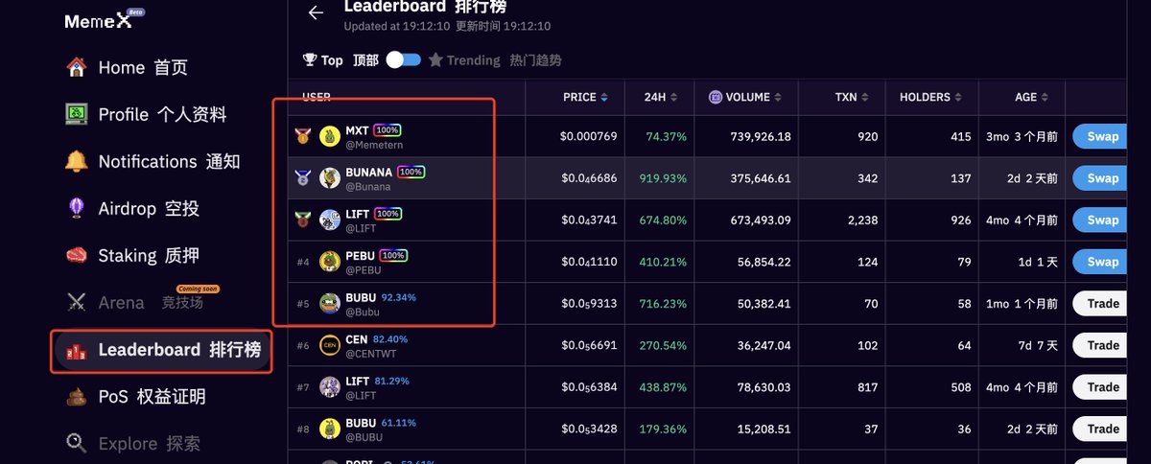
Task: Select the Leaderboard sidebar item
Action: pos(161,350)
